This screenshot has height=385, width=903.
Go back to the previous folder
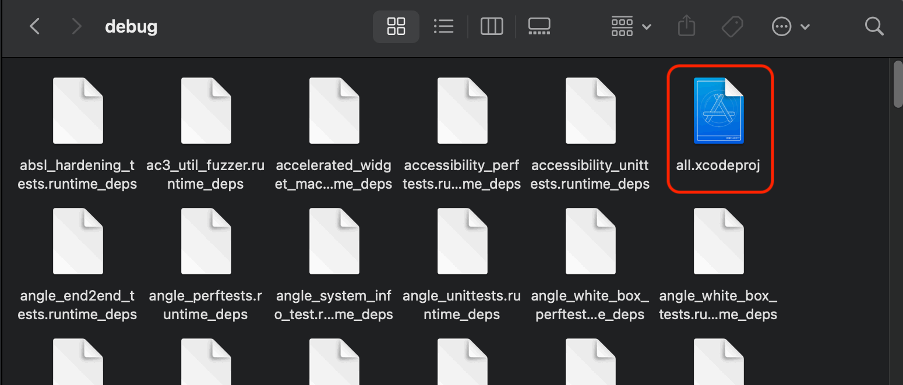tap(34, 26)
